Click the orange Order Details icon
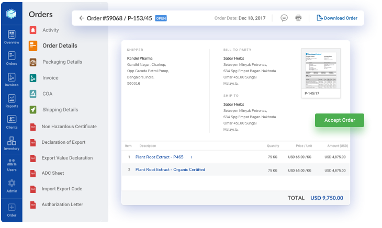 (33, 45)
